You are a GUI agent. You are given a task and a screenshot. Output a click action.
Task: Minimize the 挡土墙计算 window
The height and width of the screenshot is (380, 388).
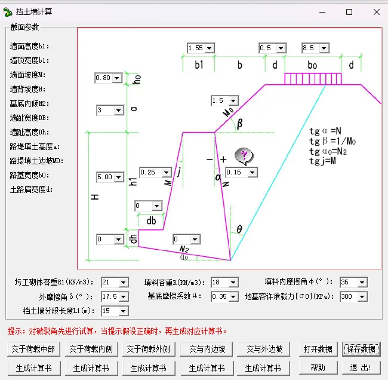[x=322, y=12]
